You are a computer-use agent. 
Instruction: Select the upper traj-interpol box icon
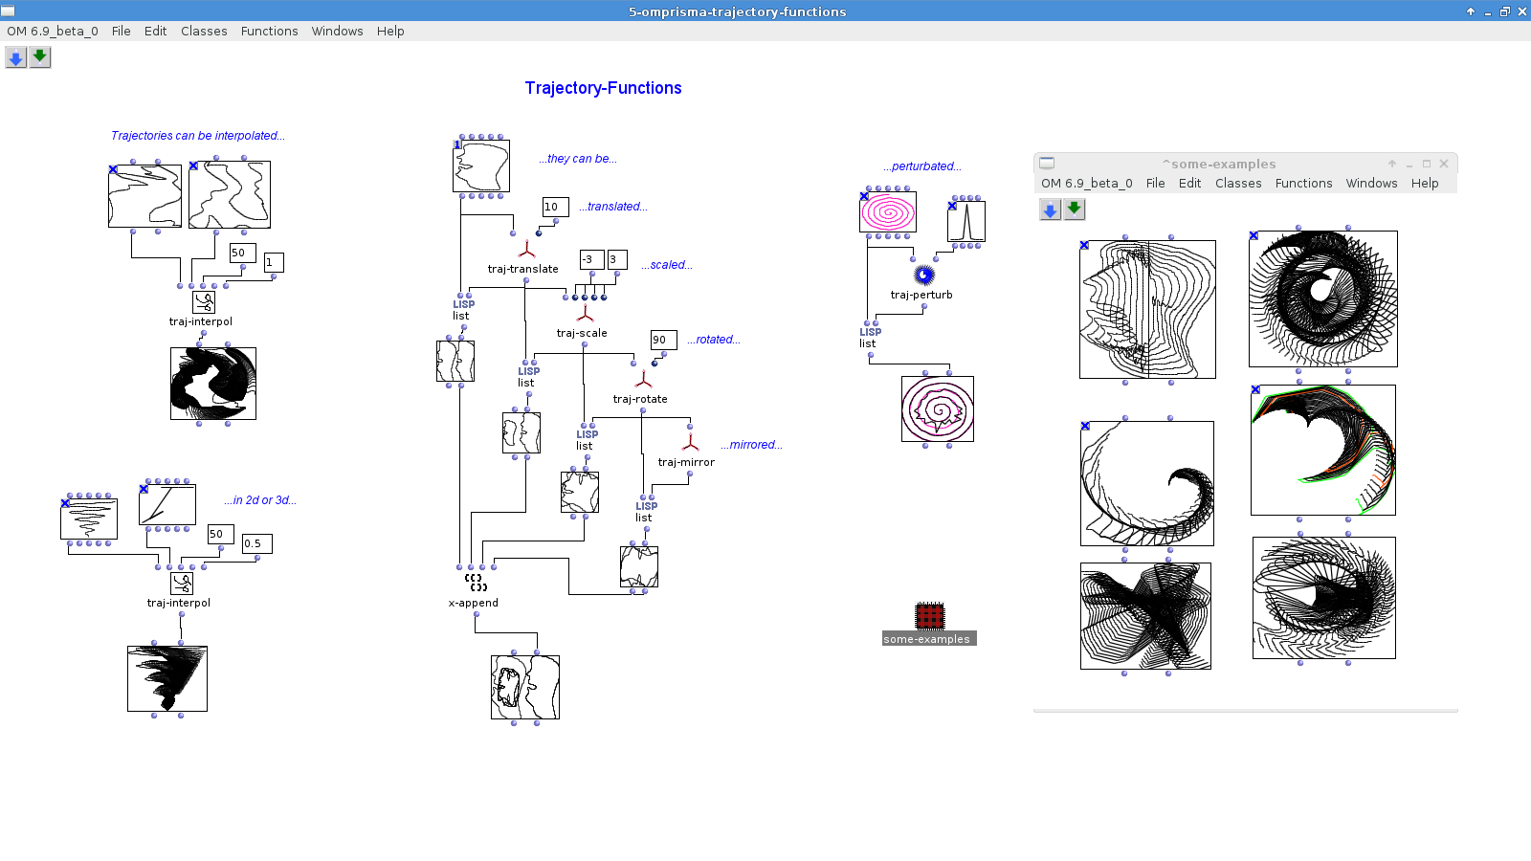(204, 302)
